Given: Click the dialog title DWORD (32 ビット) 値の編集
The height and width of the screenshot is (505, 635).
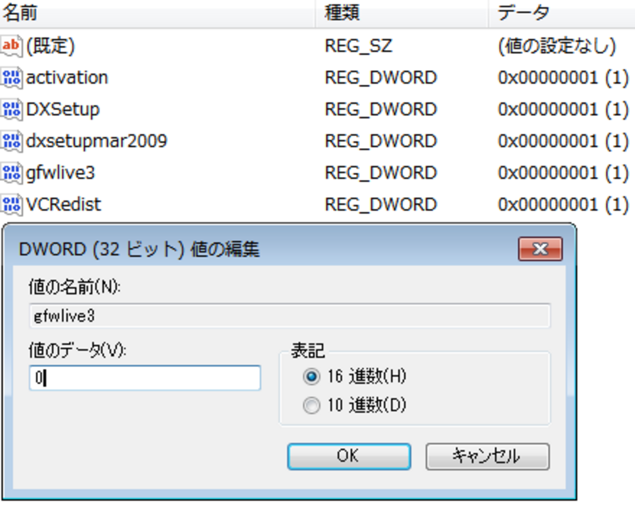Looking at the screenshot, I should point(139,250).
